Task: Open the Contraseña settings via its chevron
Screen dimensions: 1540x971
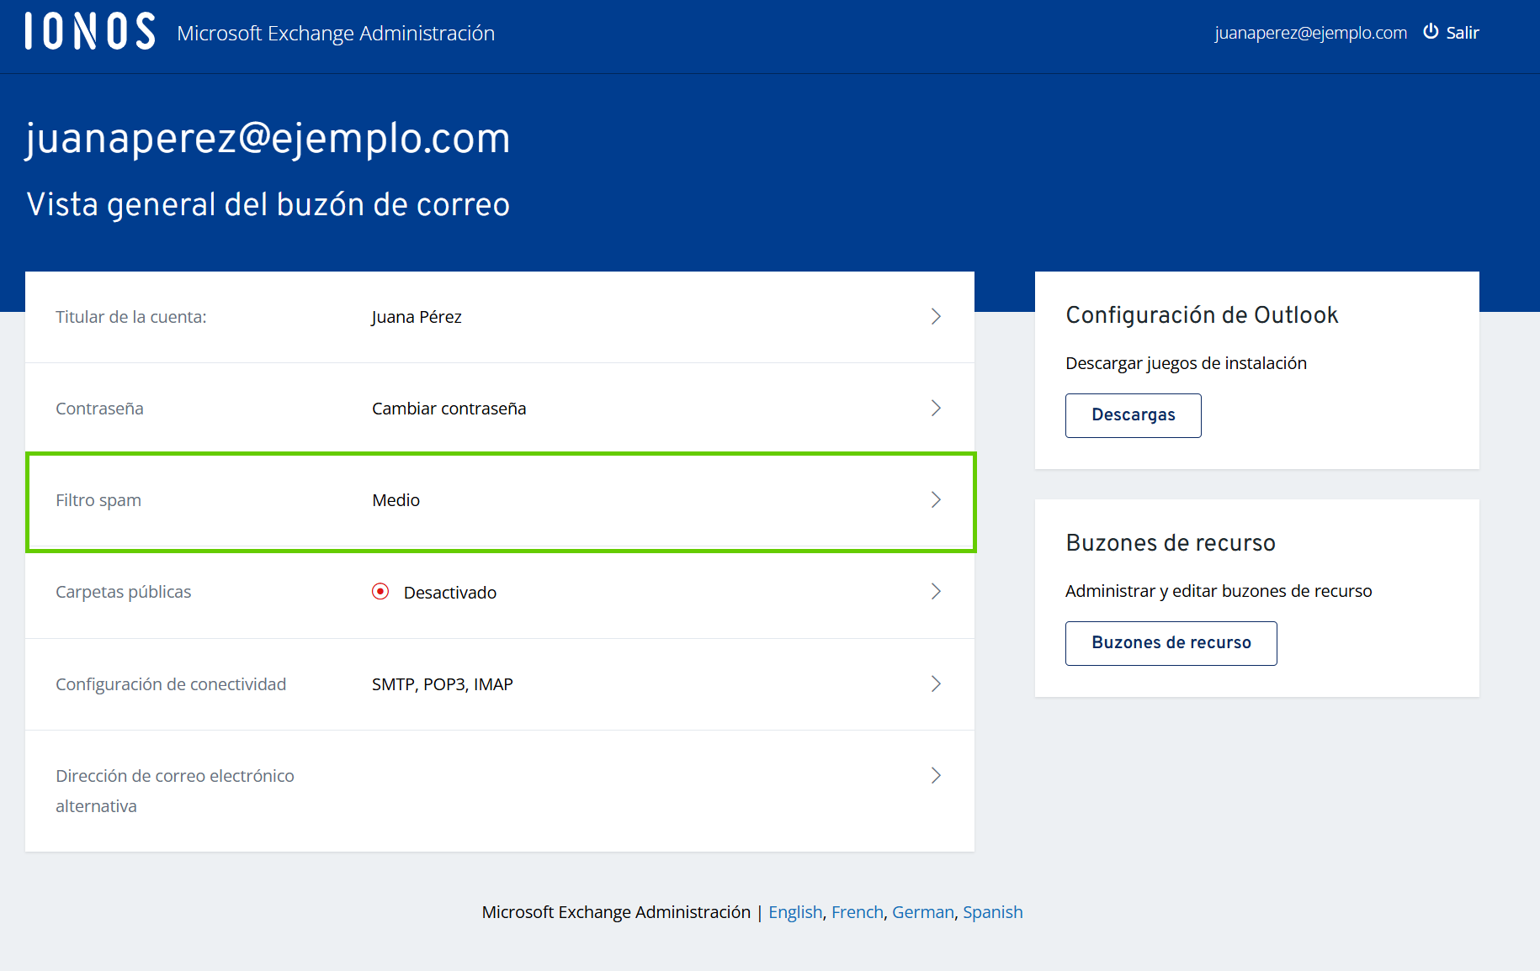Action: pyautogui.click(x=936, y=408)
